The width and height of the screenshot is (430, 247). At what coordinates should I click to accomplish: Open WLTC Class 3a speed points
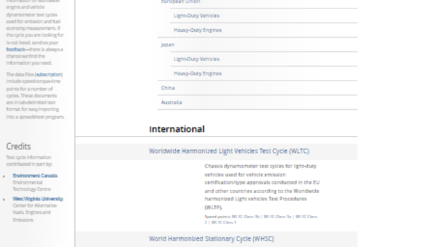[x=278, y=216]
